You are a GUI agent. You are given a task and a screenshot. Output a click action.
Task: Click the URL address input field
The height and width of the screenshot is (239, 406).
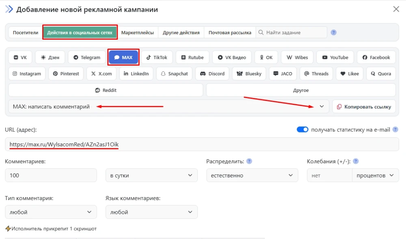point(162,144)
